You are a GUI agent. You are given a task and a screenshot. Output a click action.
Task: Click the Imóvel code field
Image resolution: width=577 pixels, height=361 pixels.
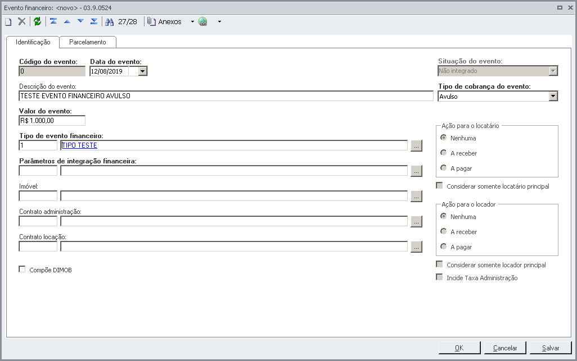(x=38, y=196)
